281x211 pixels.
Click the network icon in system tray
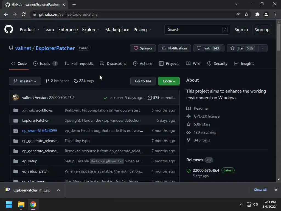(249, 204)
